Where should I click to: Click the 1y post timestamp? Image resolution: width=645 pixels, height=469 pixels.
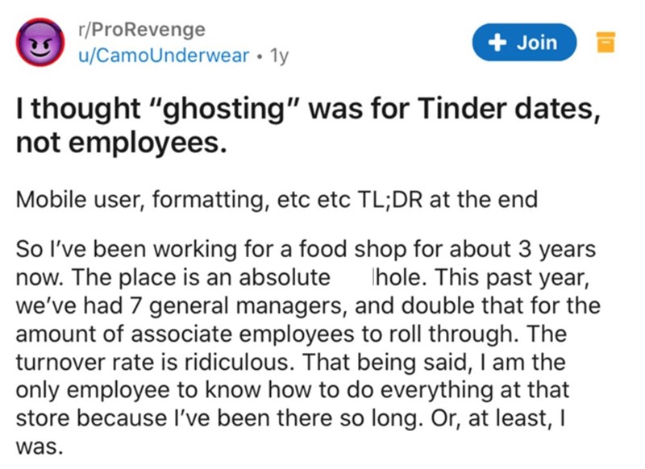280,56
